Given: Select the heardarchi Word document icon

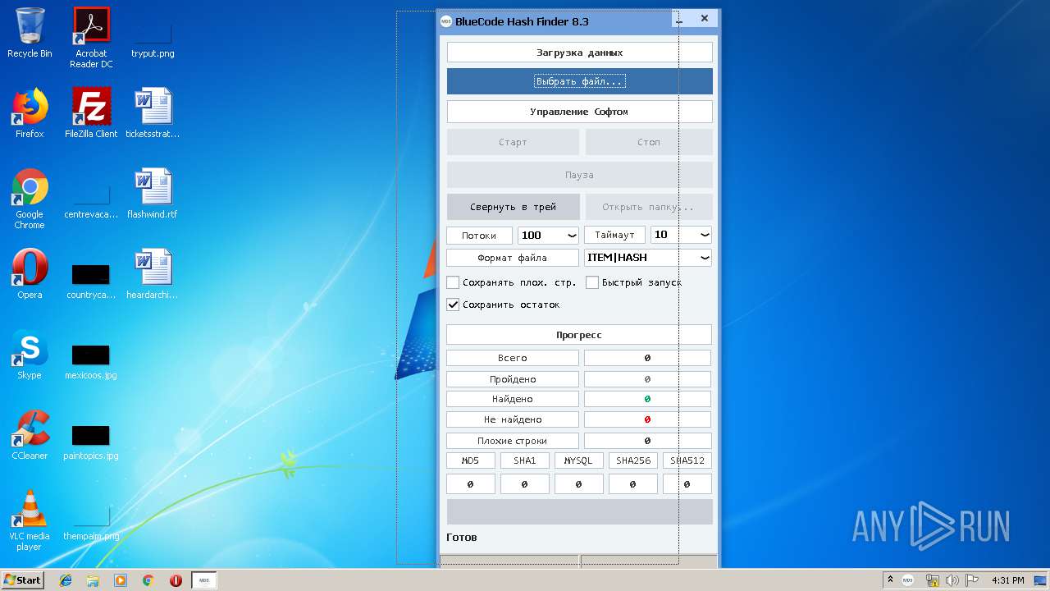Looking at the screenshot, I should [153, 274].
